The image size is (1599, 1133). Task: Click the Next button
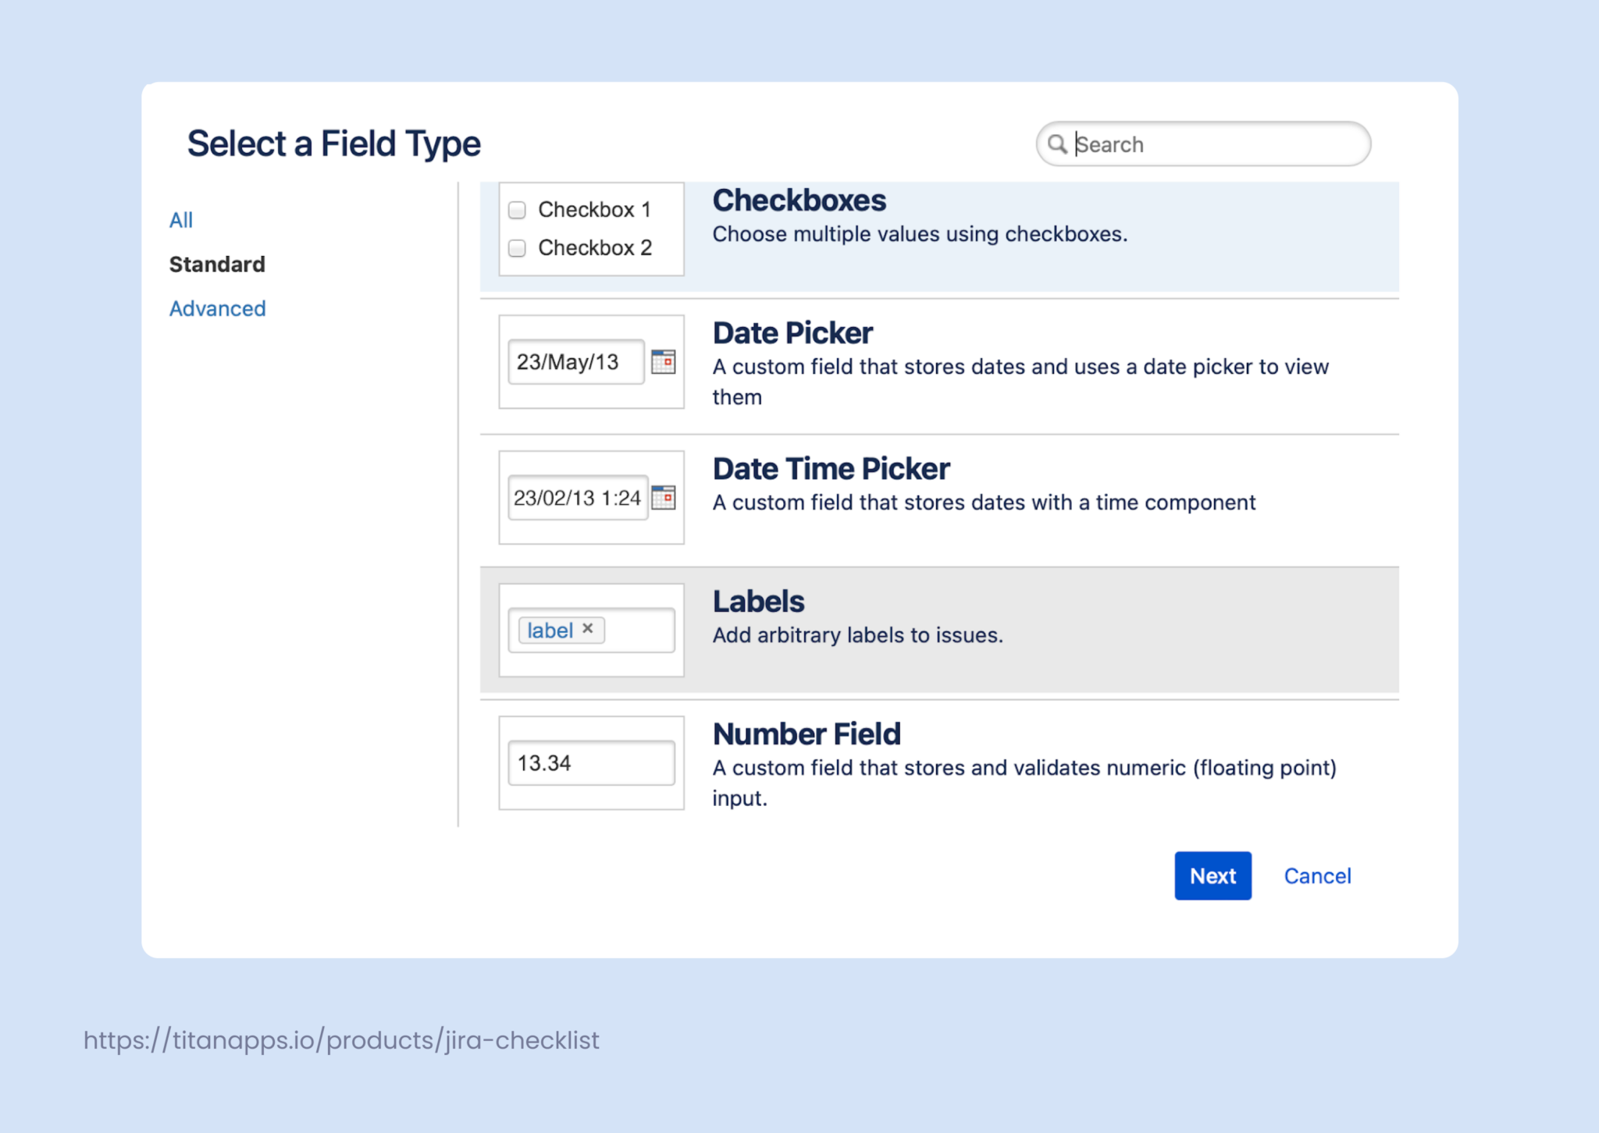point(1213,875)
